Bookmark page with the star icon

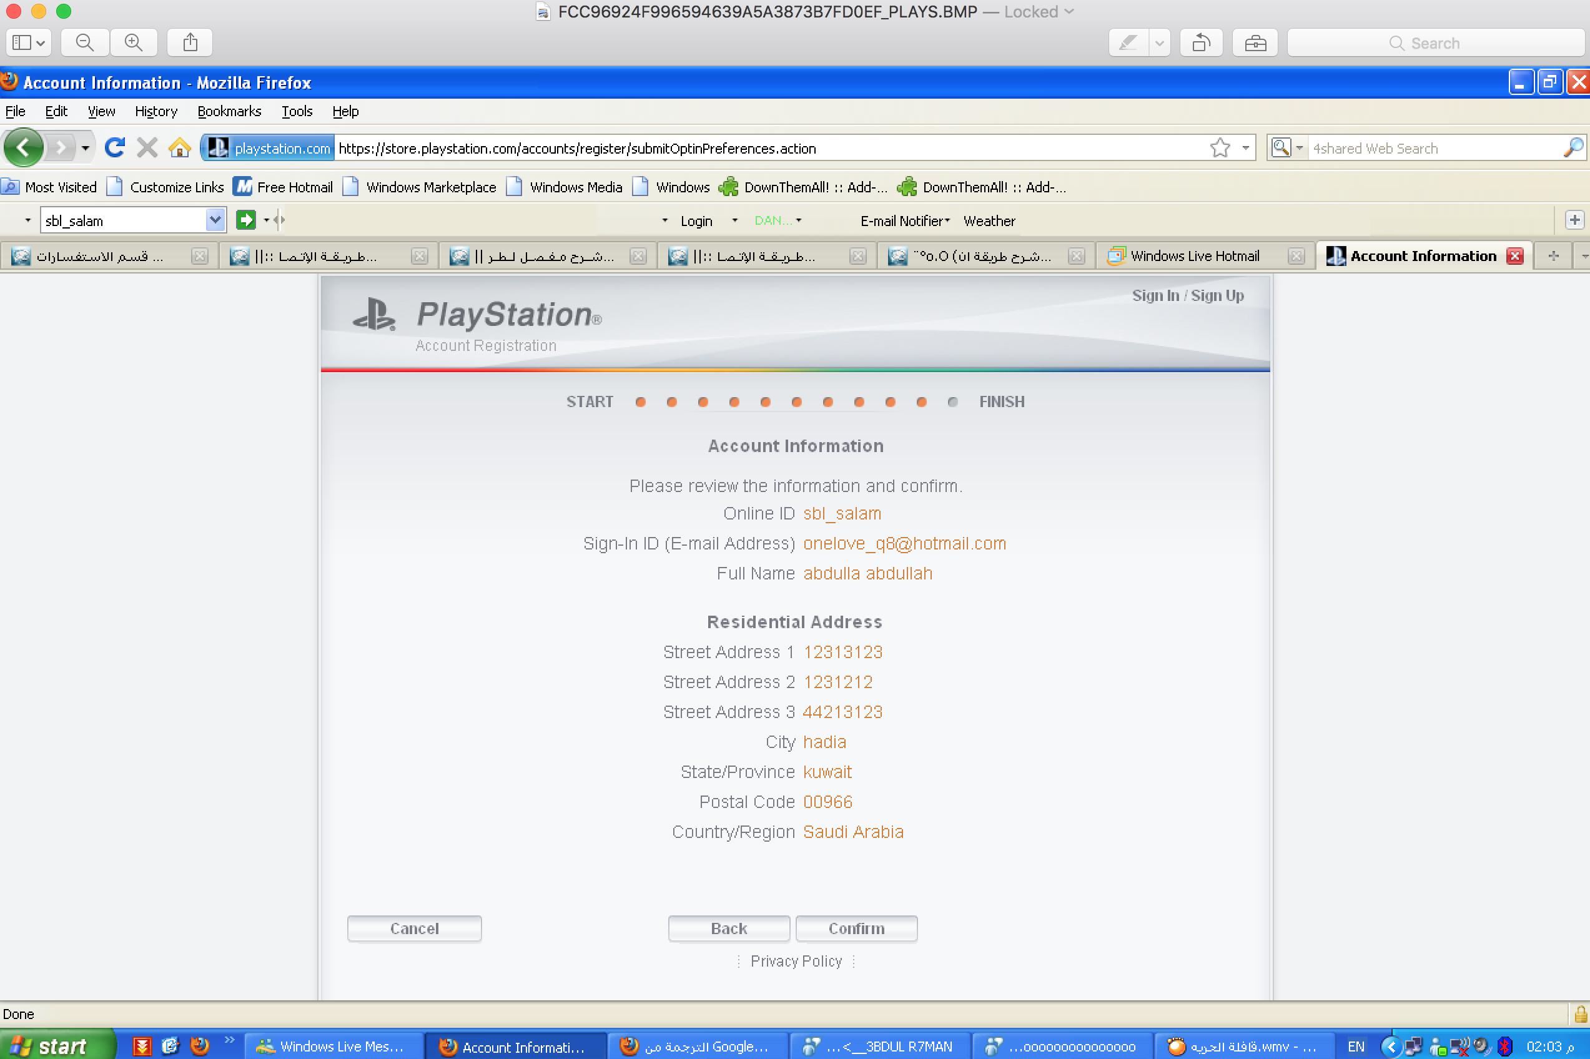click(1220, 147)
